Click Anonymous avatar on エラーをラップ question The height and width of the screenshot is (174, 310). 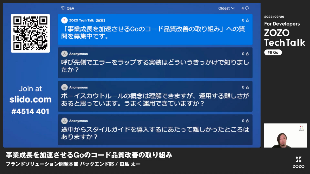pyautogui.click(x=64, y=54)
